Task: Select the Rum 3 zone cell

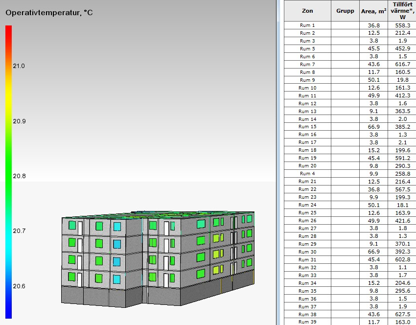Action: [x=307, y=41]
